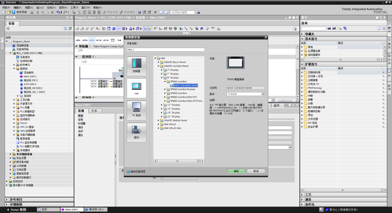Click the 保存项目 save project toolbar icon
392x213 pixels.
19,12
